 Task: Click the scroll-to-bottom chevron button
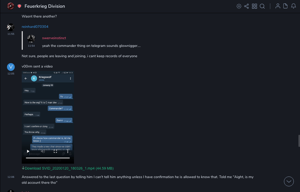[x=289, y=181]
